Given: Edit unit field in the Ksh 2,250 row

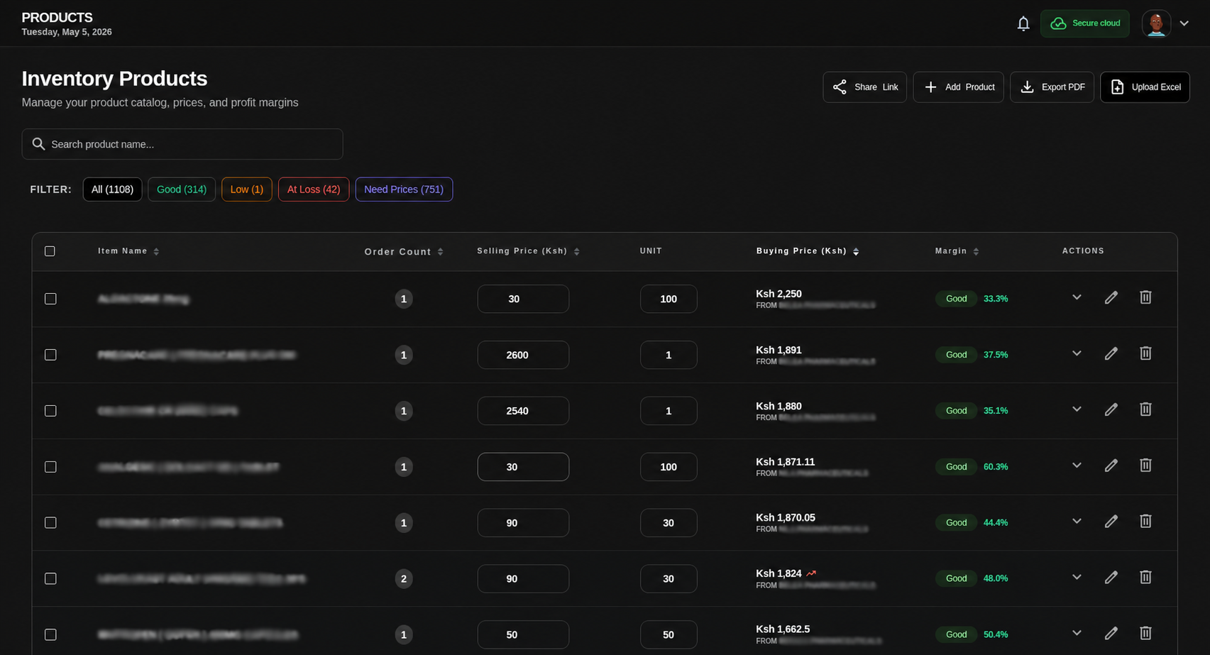Looking at the screenshot, I should 669,299.
